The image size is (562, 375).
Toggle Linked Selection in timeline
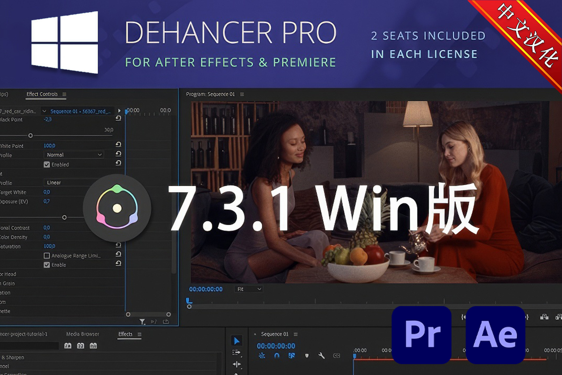click(291, 356)
